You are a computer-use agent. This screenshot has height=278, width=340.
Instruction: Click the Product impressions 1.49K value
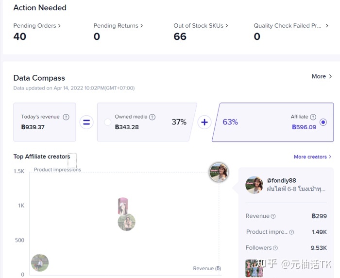(x=319, y=232)
